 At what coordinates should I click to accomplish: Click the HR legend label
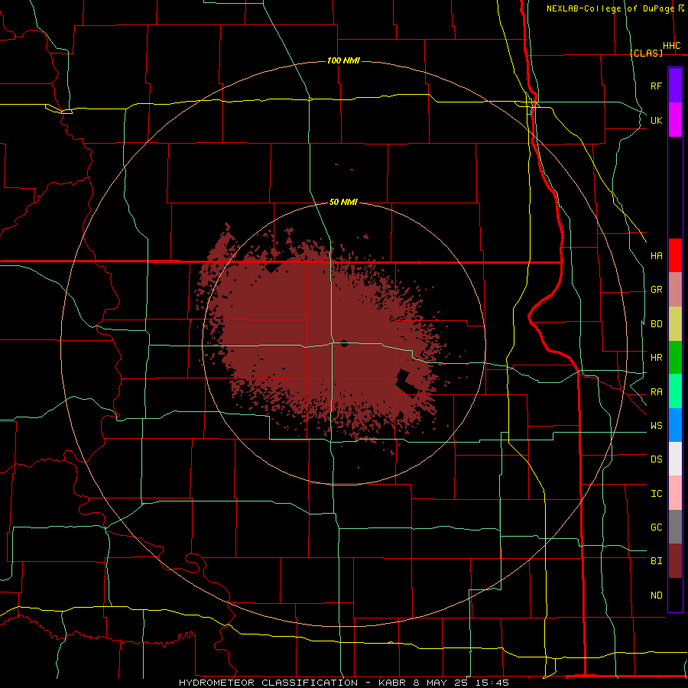(656, 358)
